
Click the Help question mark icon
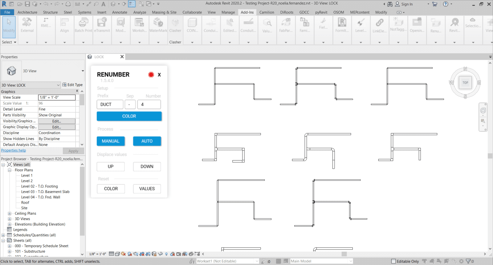pyautogui.click(x=446, y=4)
